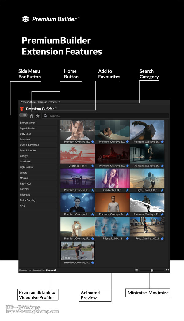Choose the Duotones category
This screenshot has height=321, width=184.
coord(38,140)
